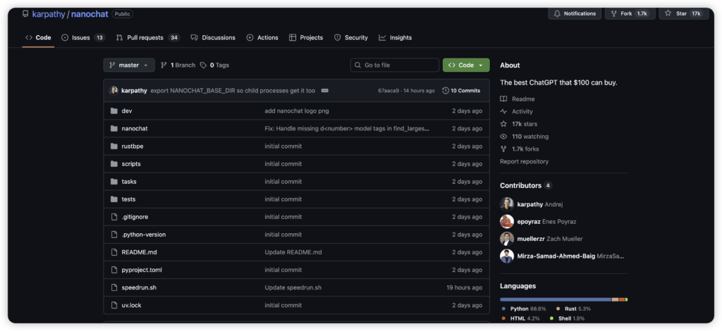Click the Readme book icon in About
Viewport: 722px width, 331px height.
[503, 99]
